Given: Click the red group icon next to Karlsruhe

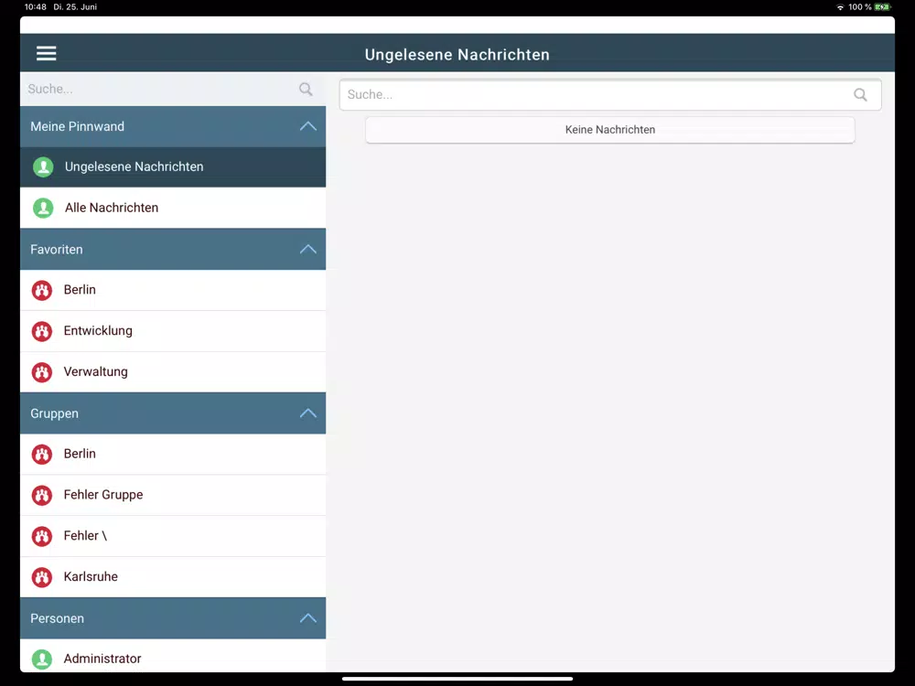Looking at the screenshot, I should pyautogui.click(x=42, y=577).
